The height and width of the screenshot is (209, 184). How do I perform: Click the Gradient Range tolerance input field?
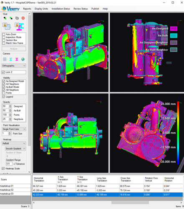point(9,164)
